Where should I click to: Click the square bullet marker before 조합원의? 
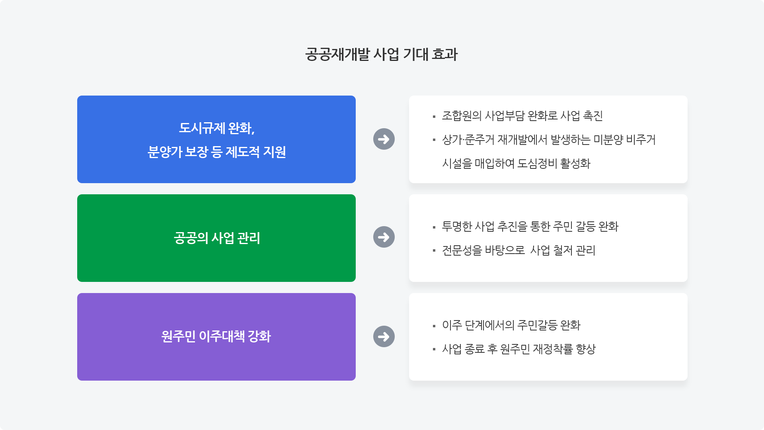434,117
